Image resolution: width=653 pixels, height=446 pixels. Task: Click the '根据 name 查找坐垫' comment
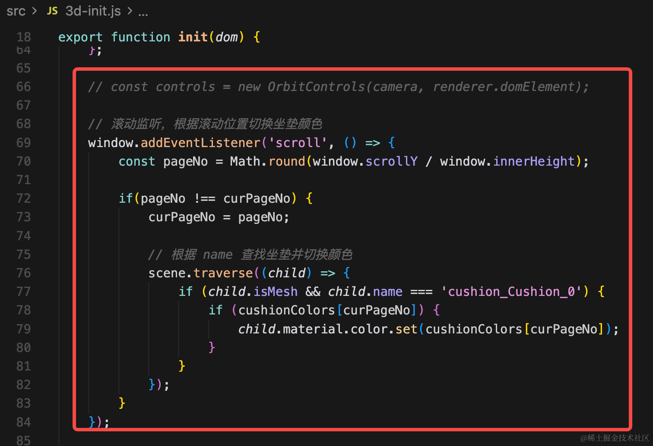[250, 254]
